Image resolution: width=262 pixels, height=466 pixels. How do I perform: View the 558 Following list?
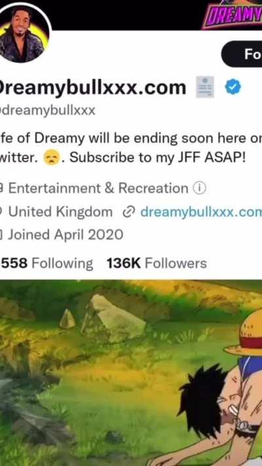[47, 263]
